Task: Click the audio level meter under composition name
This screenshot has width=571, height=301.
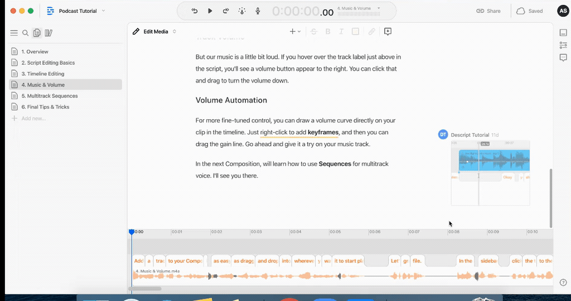Action: pos(359,14)
